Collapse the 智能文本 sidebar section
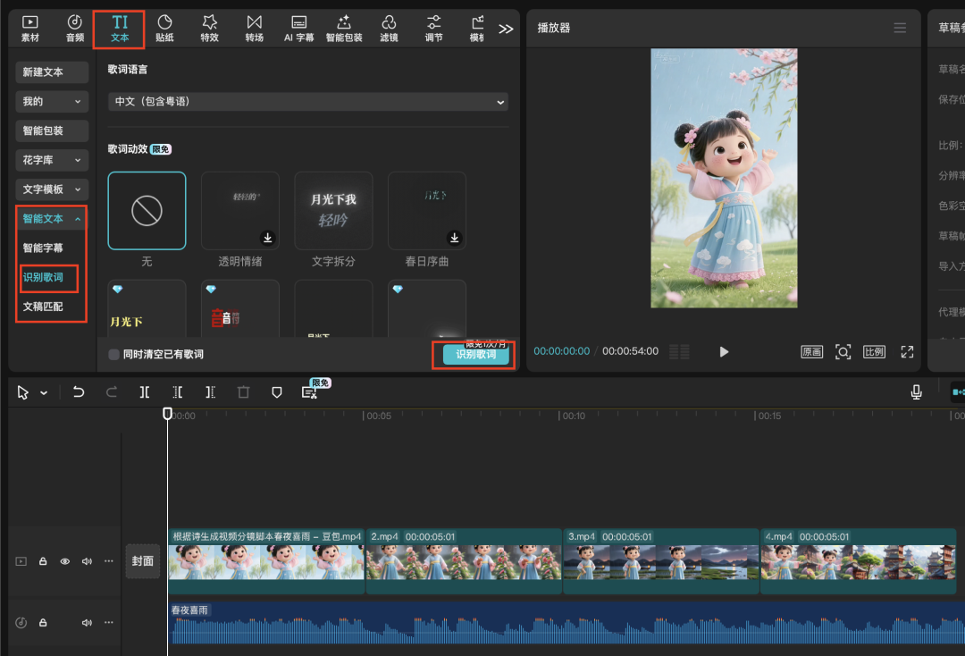965x656 pixels. 52,219
